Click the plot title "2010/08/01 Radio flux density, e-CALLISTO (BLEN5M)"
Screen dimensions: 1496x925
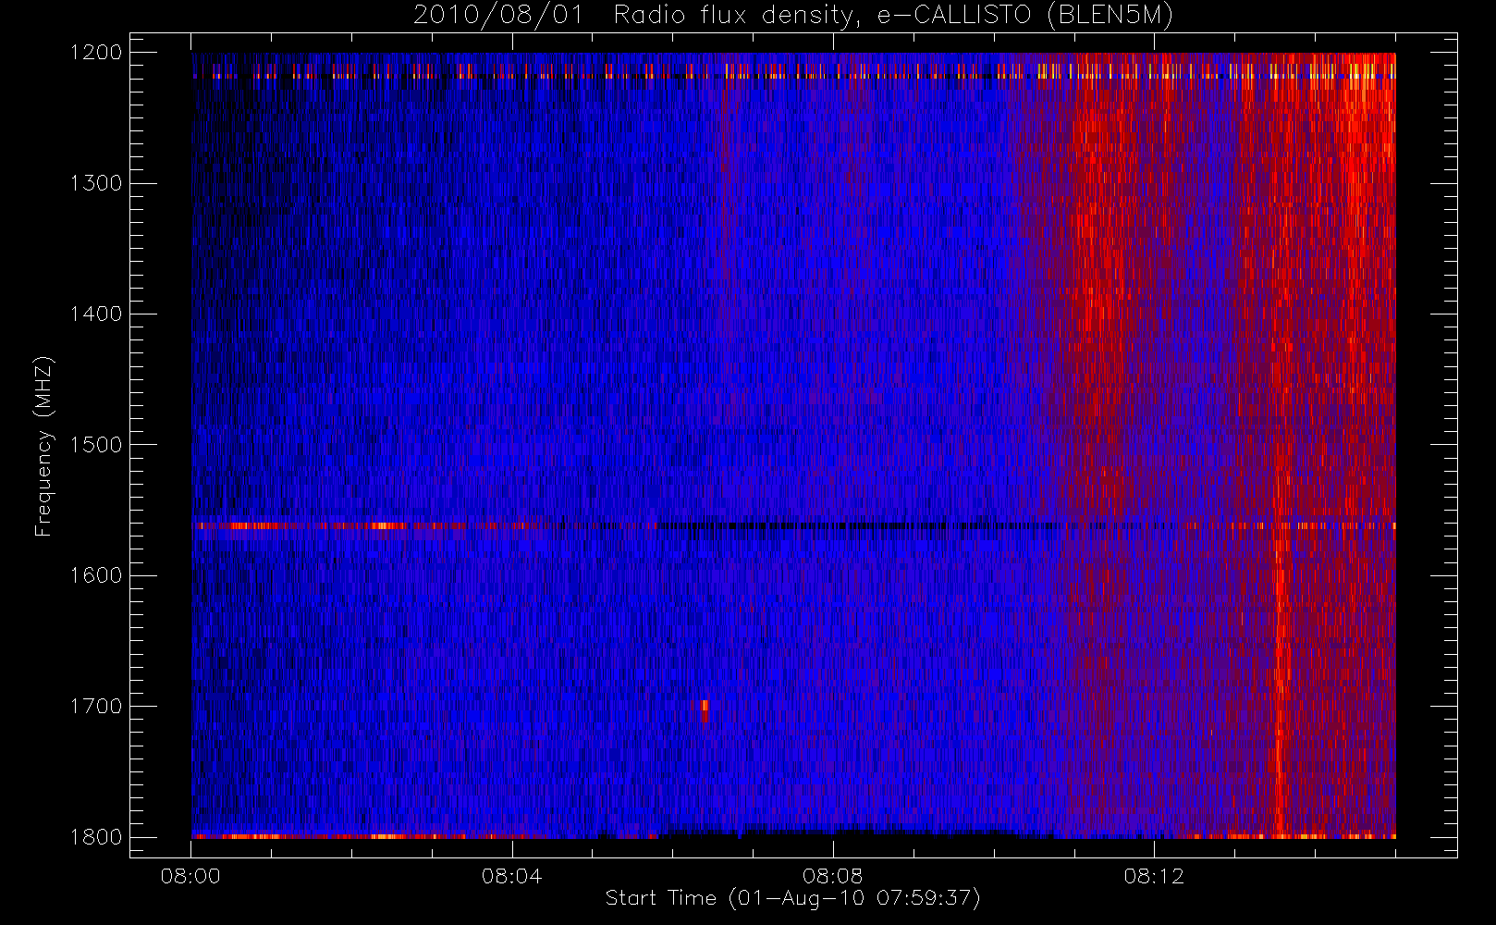pos(793,16)
